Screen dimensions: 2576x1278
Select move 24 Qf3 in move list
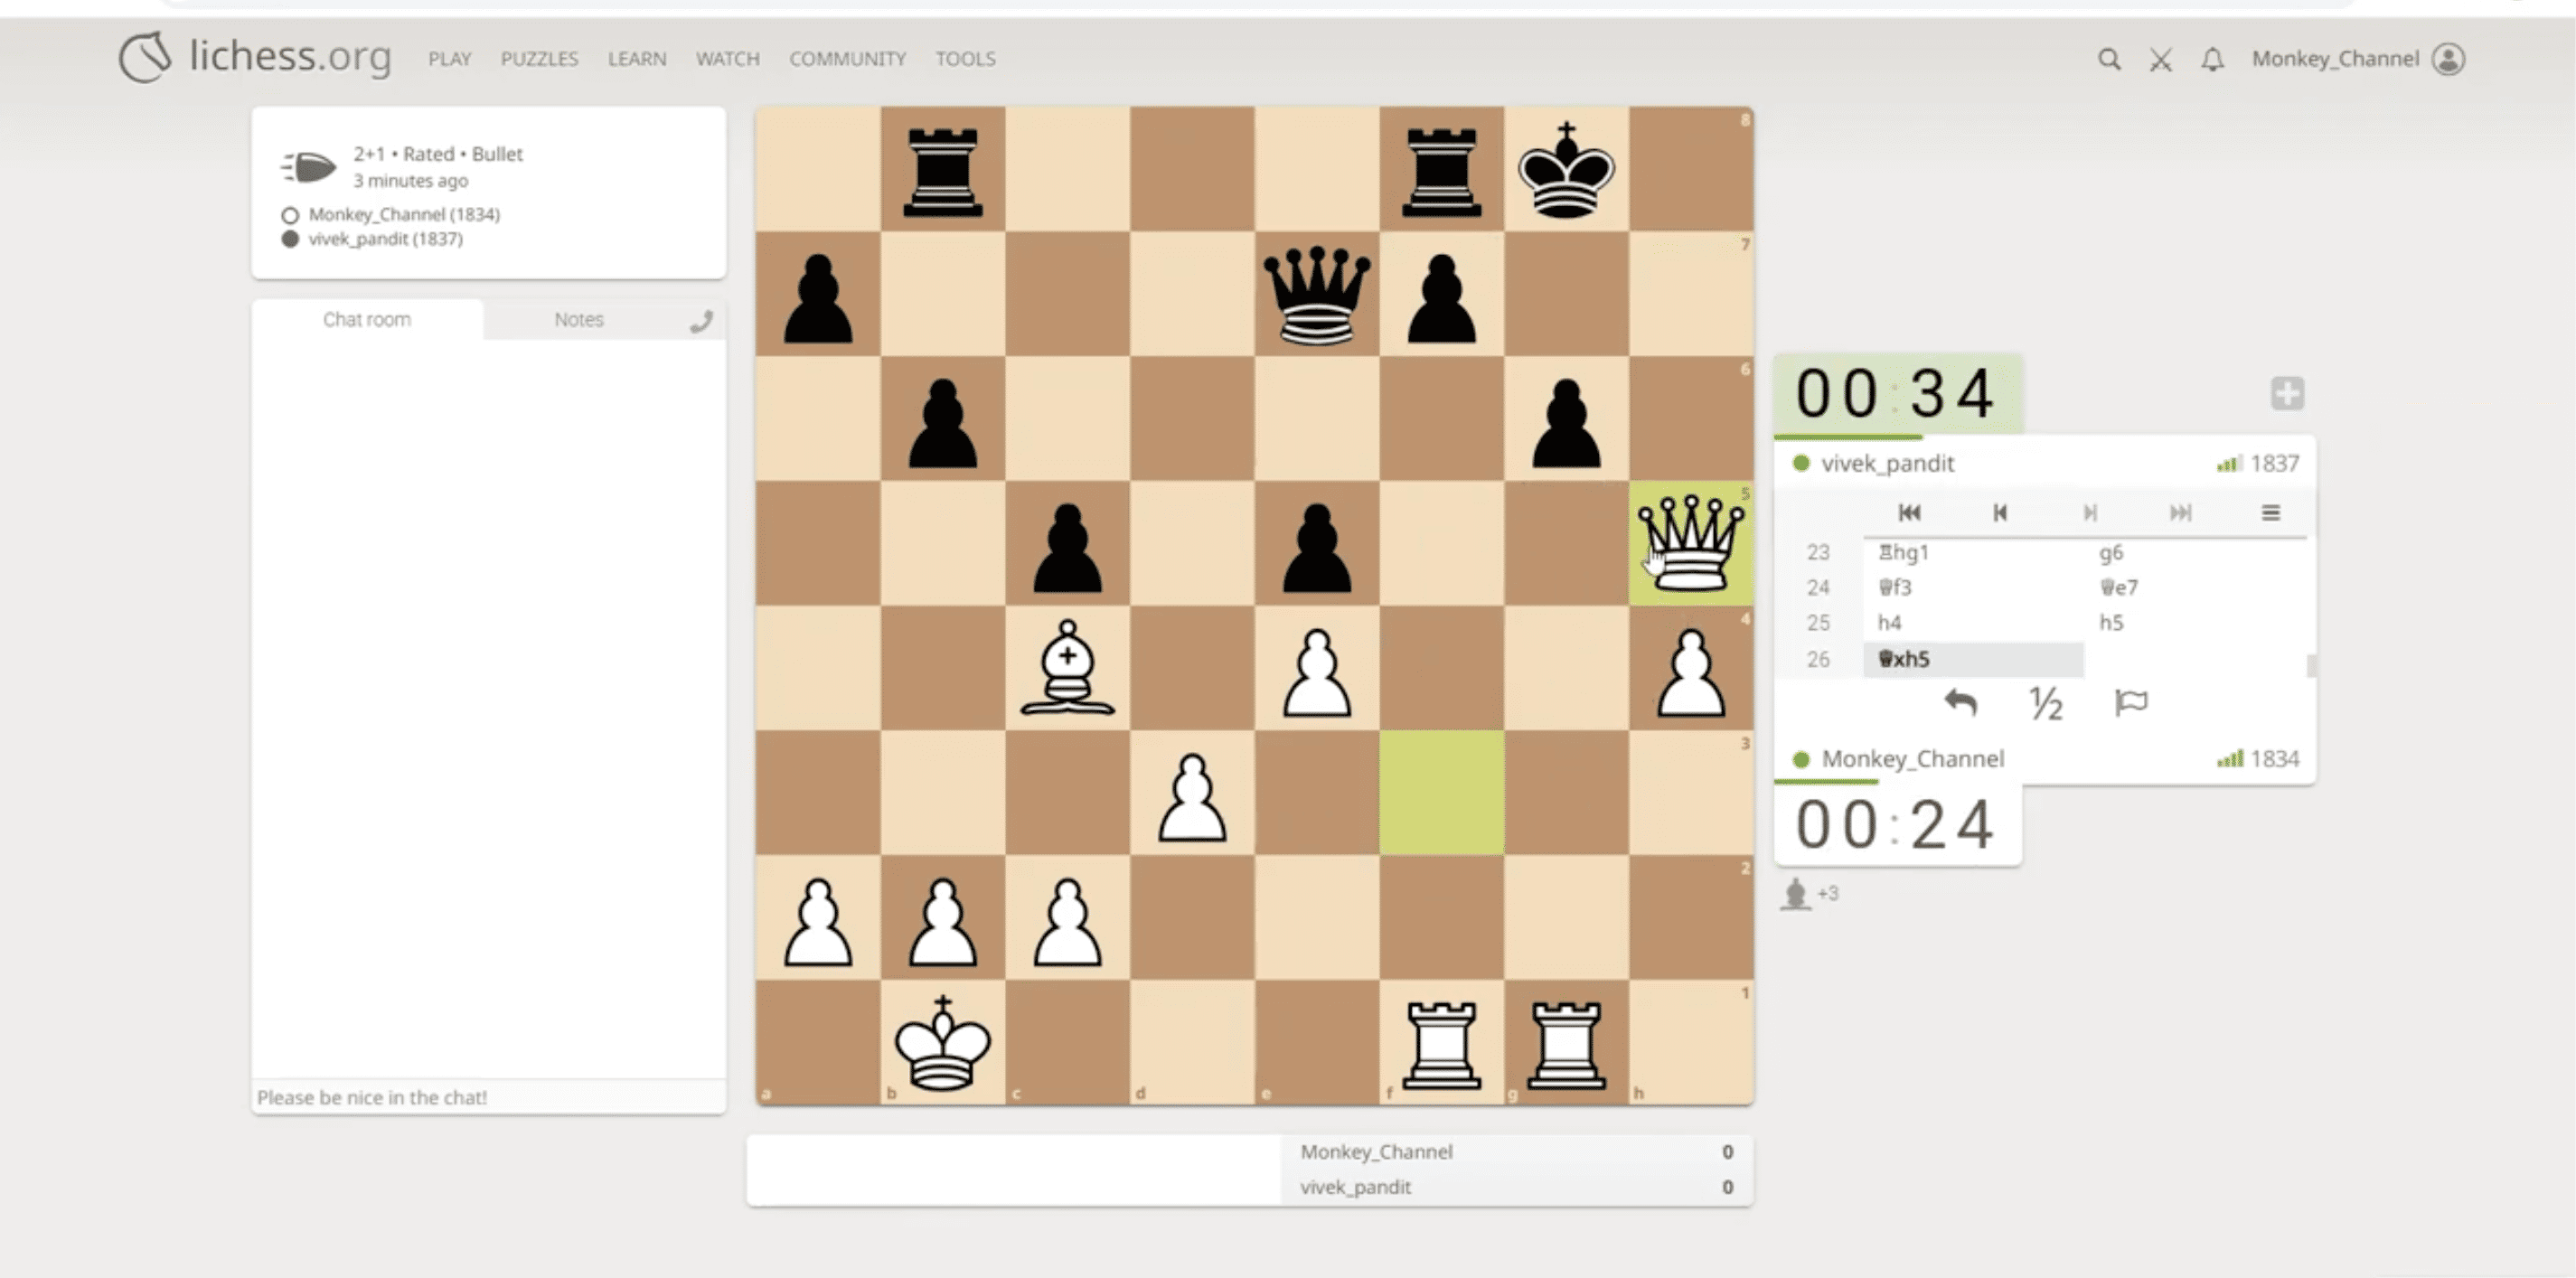point(1896,587)
